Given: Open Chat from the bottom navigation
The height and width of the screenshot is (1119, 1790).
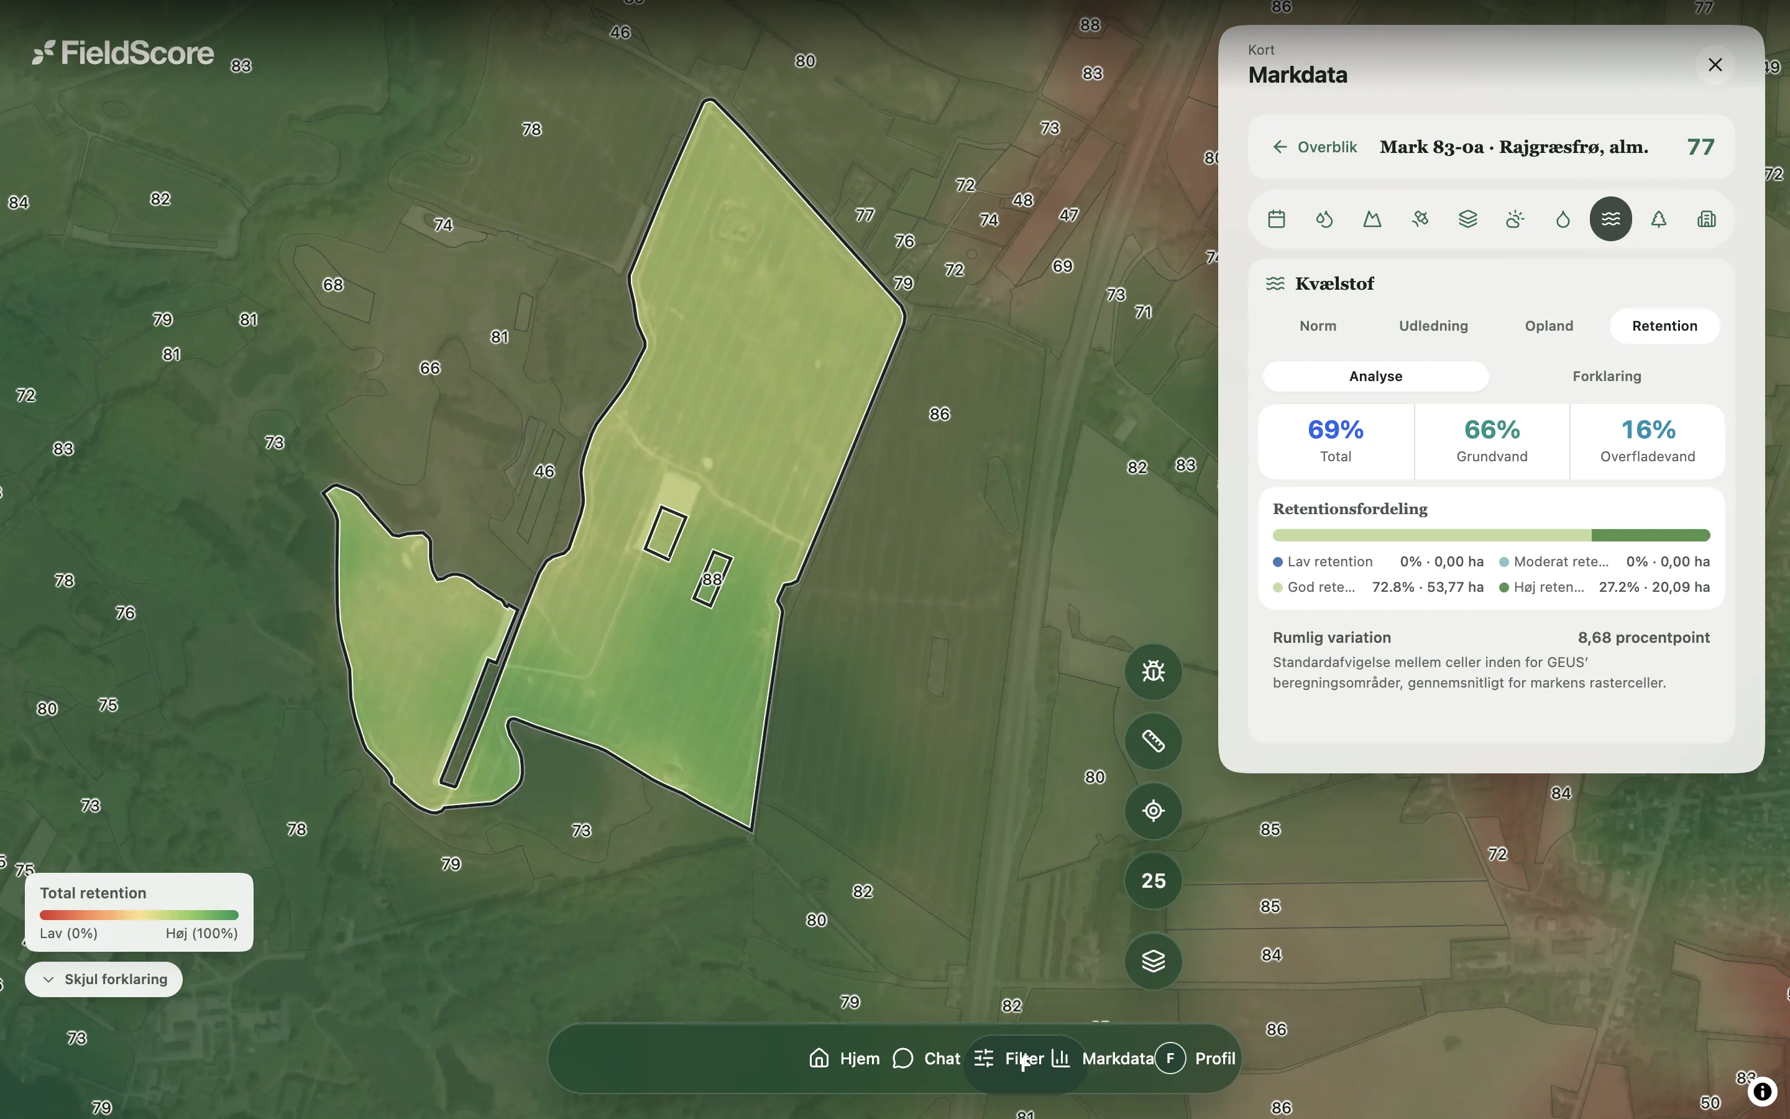Looking at the screenshot, I should pos(927,1058).
